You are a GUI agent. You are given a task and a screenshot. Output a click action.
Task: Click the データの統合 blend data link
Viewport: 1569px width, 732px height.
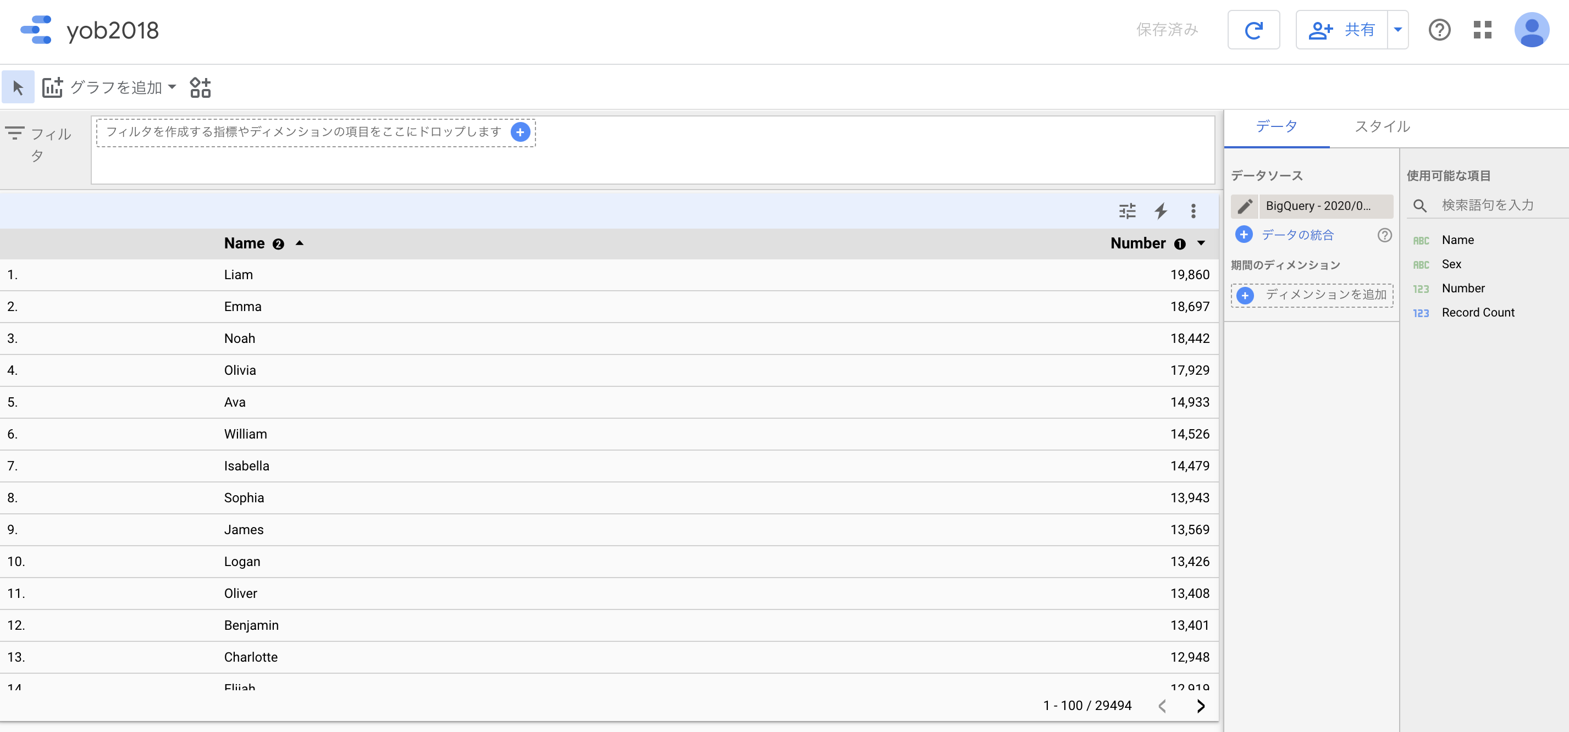pos(1297,235)
